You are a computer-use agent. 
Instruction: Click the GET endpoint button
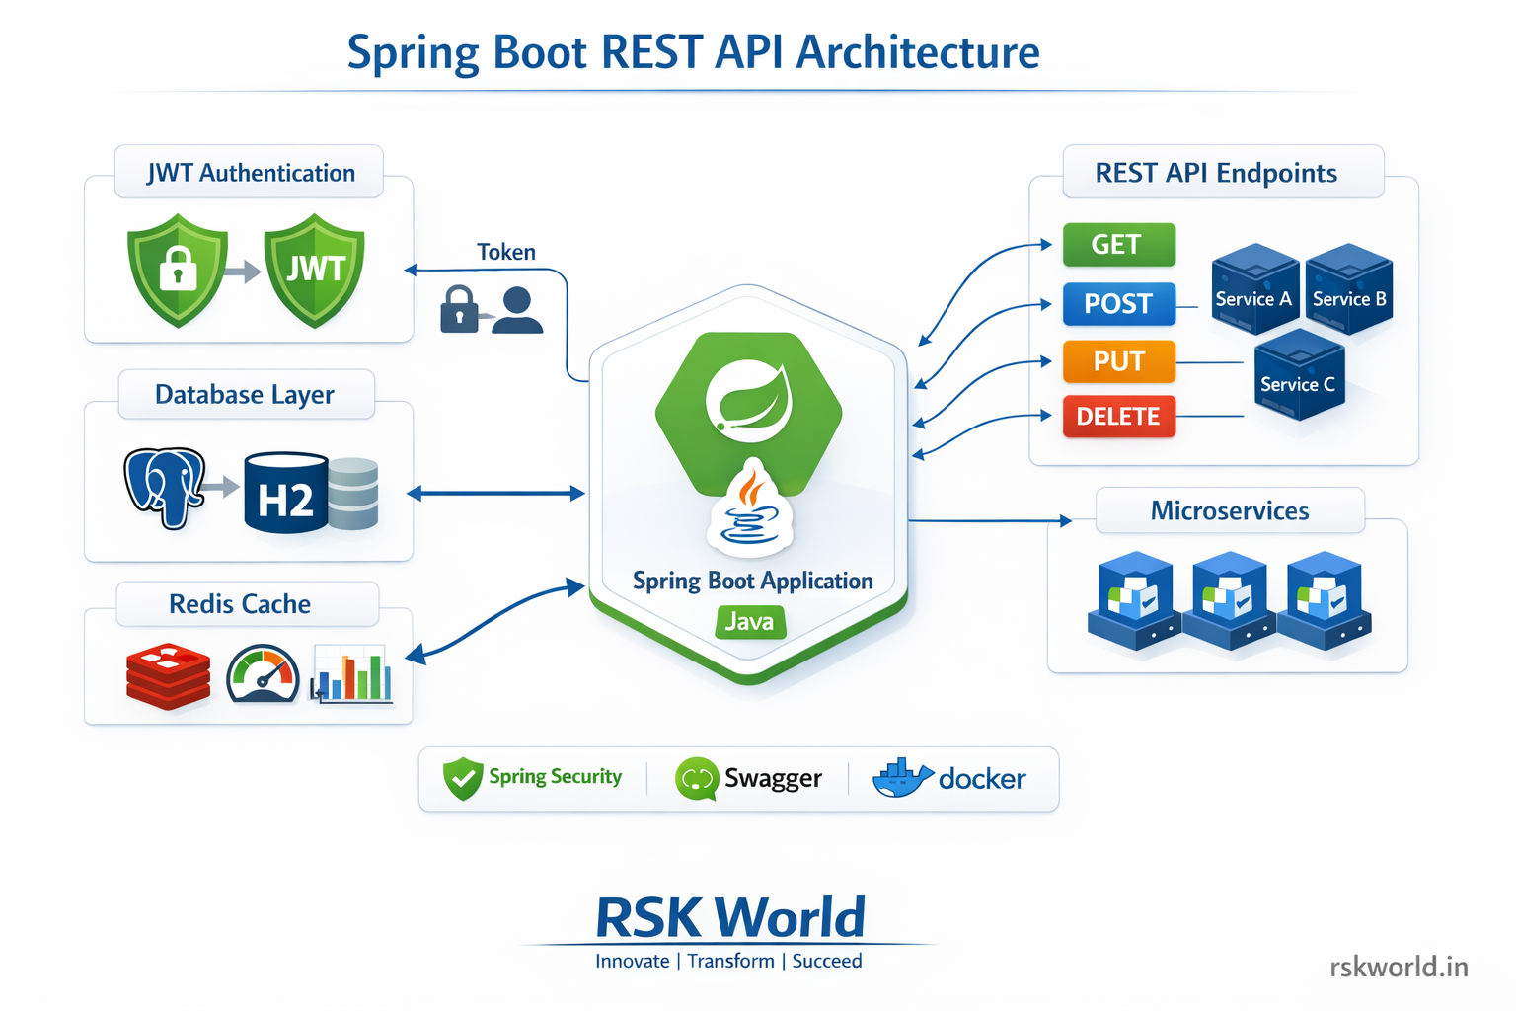click(x=1118, y=245)
